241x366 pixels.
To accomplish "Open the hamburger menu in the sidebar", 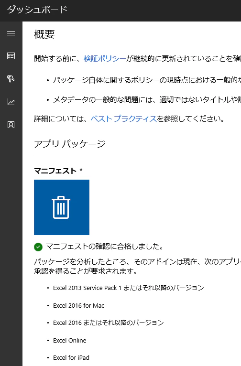I will click(11, 33).
